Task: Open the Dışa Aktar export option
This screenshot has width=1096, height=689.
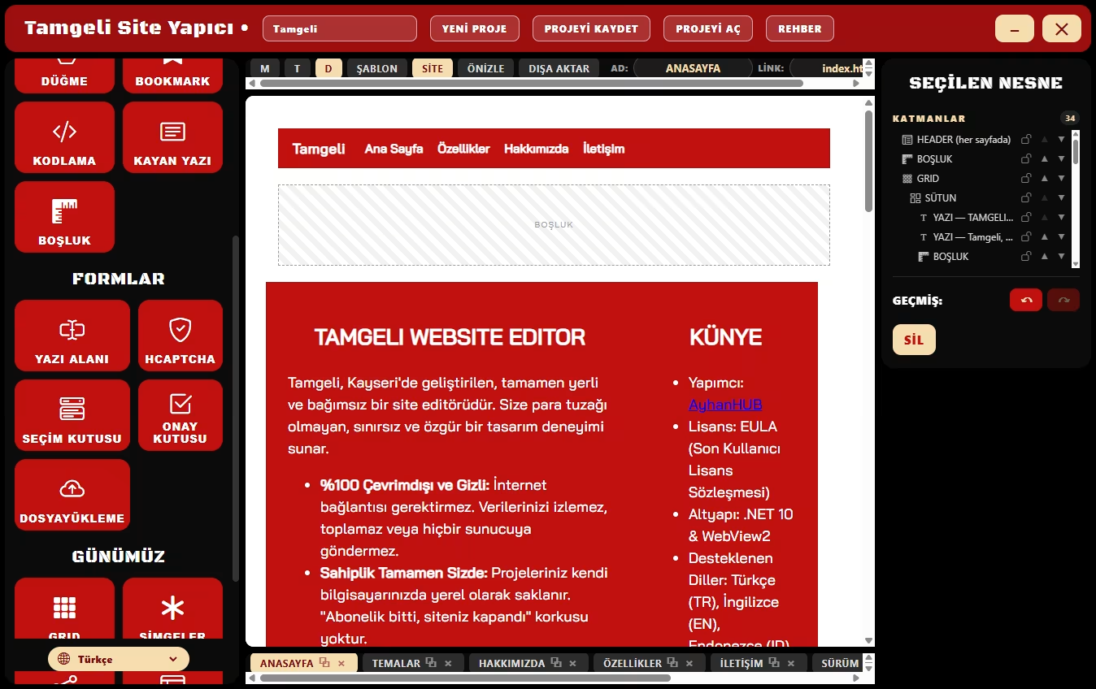Action: pyautogui.click(x=559, y=68)
